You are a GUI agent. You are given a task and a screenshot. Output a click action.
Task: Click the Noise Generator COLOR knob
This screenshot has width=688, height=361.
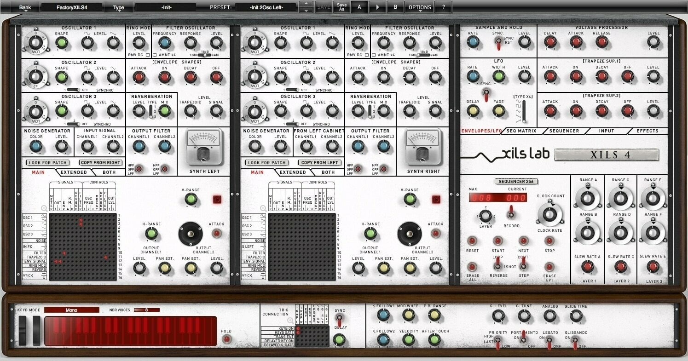pyautogui.click(x=37, y=145)
